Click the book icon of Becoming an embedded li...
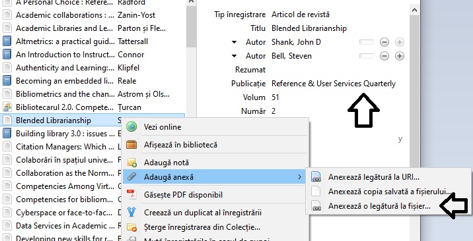473x241 pixels. 7,80
